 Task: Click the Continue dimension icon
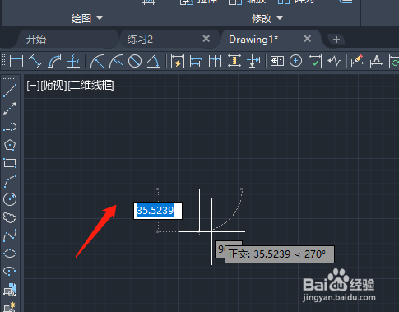(215, 61)
